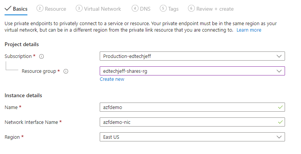Switch to the Resource tab

pos(56,9)
